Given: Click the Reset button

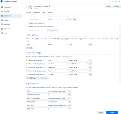Looking at the screenshot, I should coord(101,112).
